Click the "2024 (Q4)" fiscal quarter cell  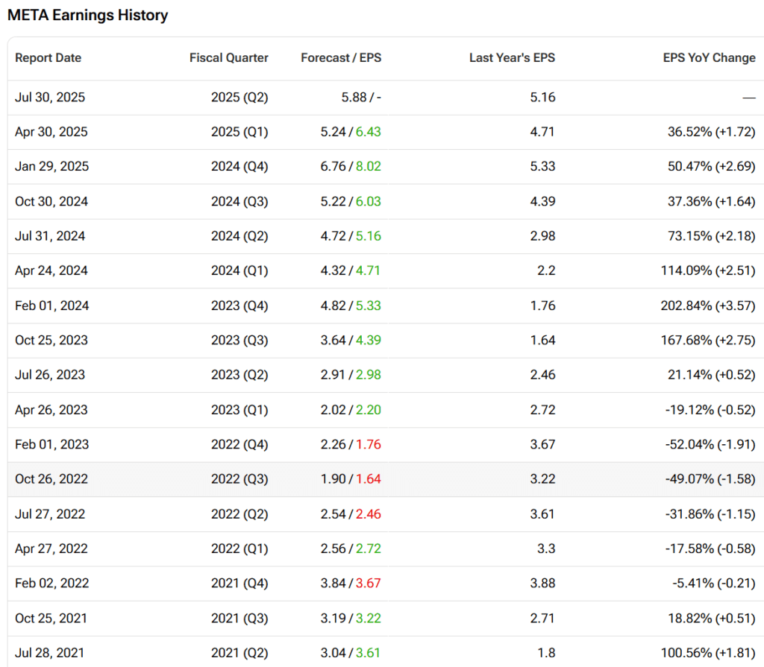[x=239, y=166]
